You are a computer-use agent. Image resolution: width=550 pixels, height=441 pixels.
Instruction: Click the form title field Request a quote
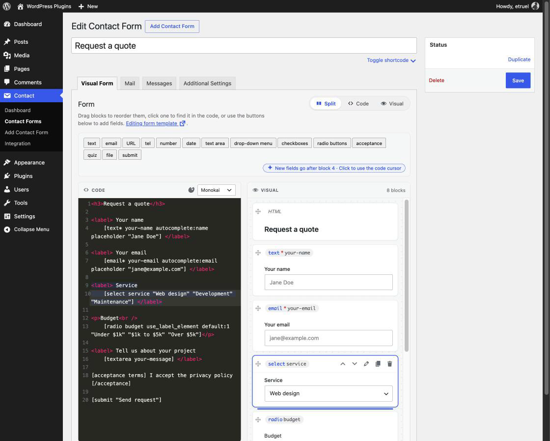click(x=244, y=46)
